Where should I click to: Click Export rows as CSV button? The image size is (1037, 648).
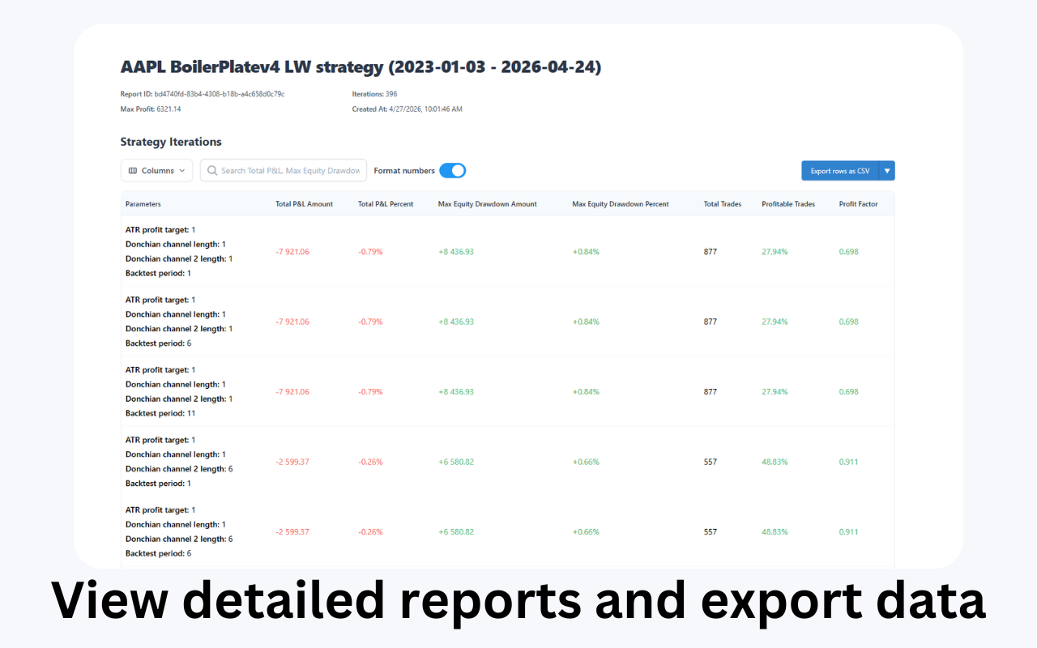click(840, 171)
